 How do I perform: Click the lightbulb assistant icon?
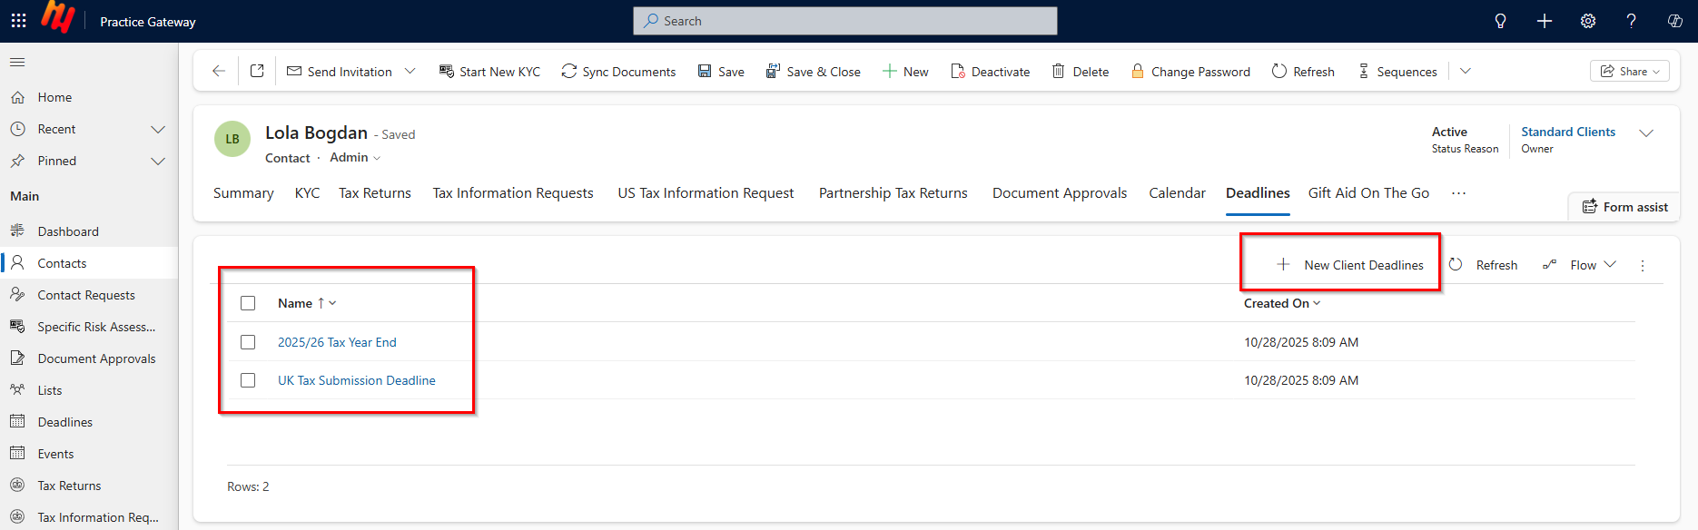click(x=1500, y=21)
